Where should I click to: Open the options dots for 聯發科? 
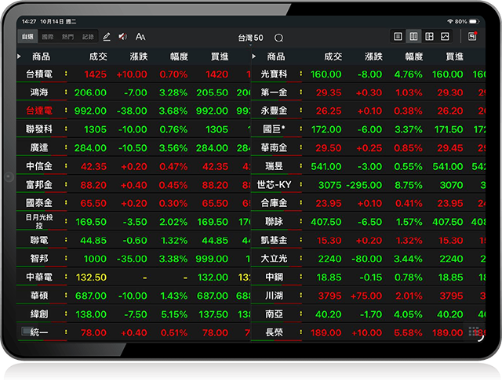point(66,129)
